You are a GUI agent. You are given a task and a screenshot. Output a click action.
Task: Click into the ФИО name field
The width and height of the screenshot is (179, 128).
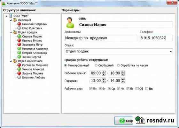125,25
